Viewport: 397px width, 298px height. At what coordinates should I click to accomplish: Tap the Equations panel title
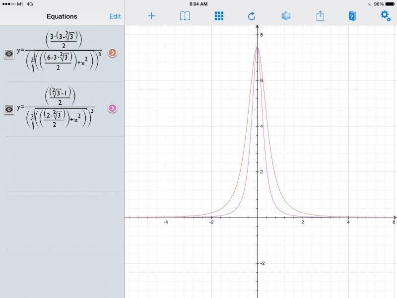click(x=62, y=16)
